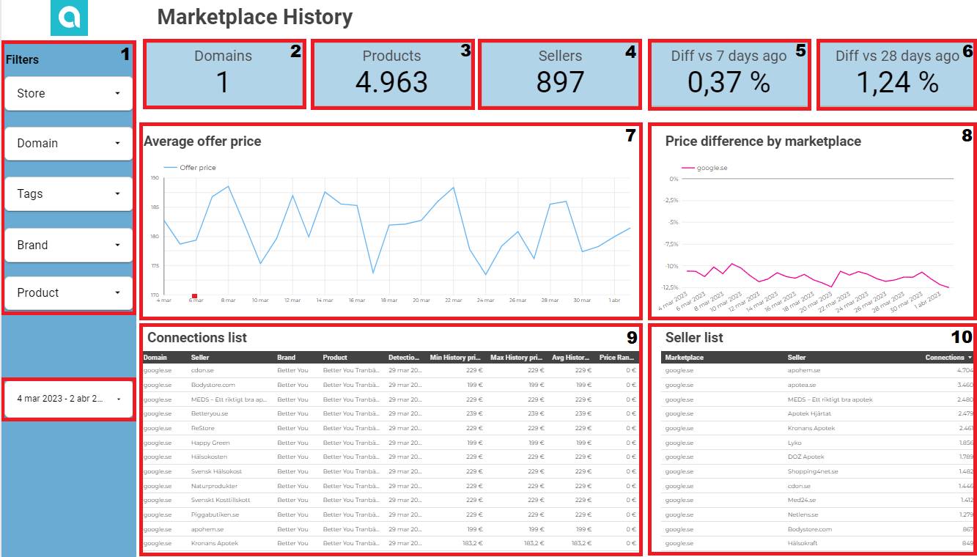977x557 pixels.
Task: Open the Store filter dropdown
Action: (x=69, y=94)
